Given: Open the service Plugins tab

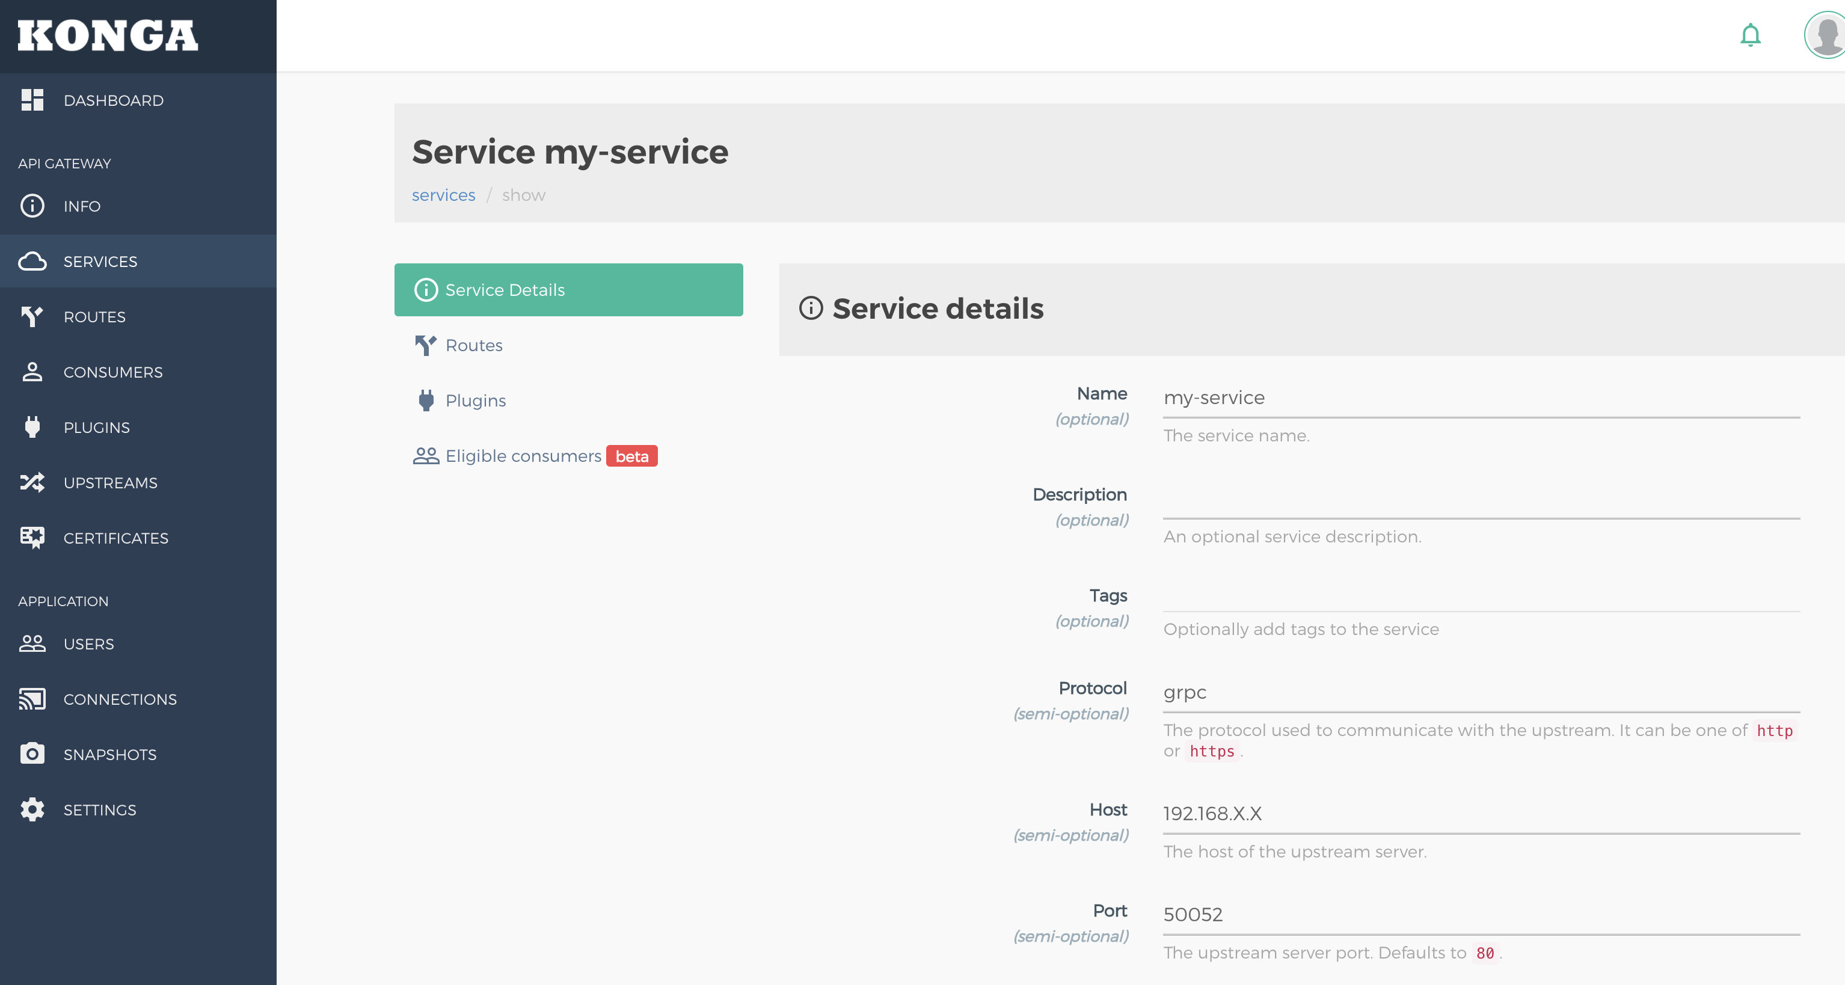Looking at the screenshot, I should pos(475,400).
